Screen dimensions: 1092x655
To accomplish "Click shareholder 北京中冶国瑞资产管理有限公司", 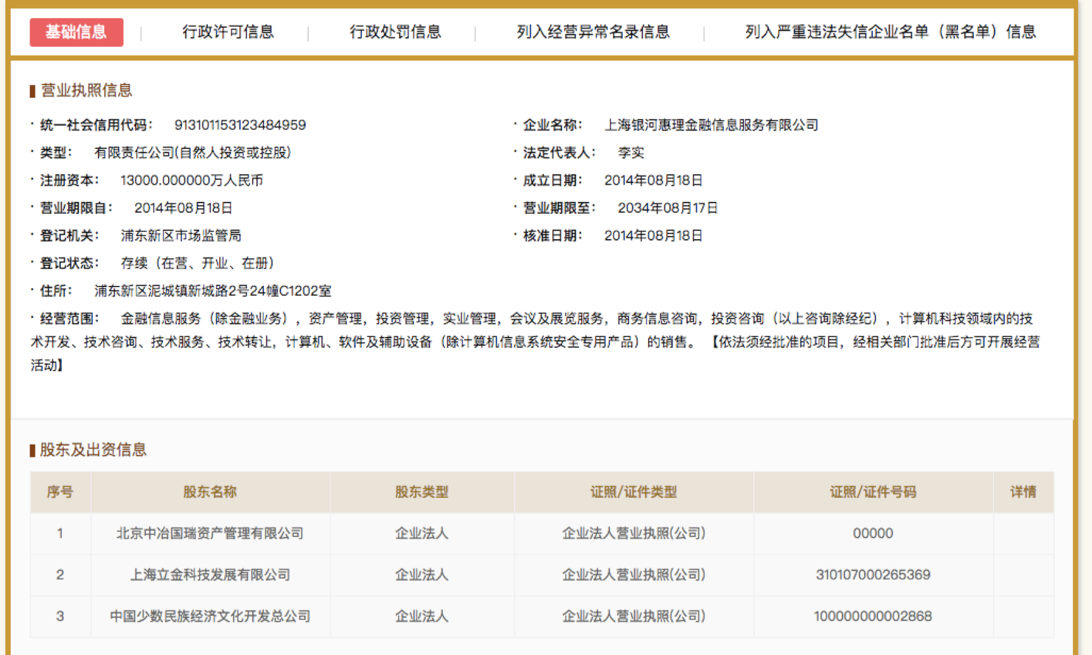I will pos(208,533).
